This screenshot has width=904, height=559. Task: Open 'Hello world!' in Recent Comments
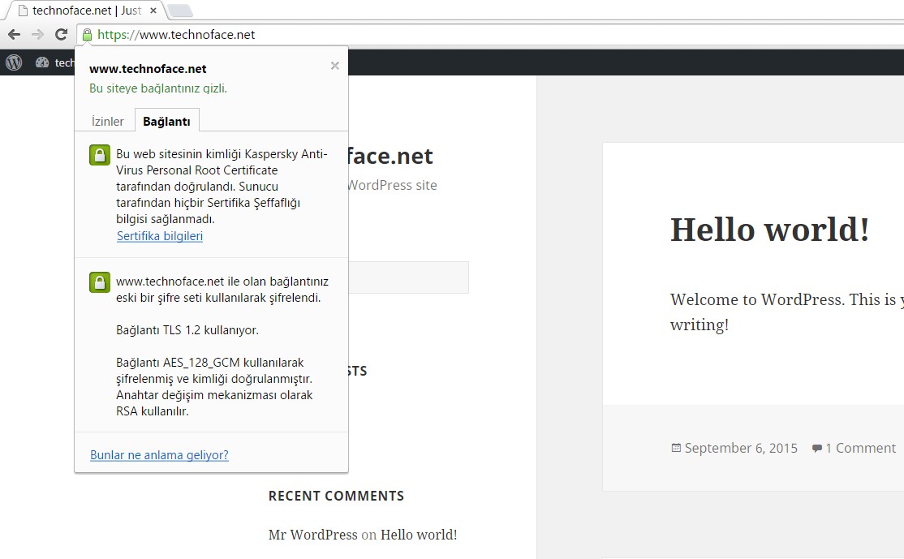tap(419, 534)
